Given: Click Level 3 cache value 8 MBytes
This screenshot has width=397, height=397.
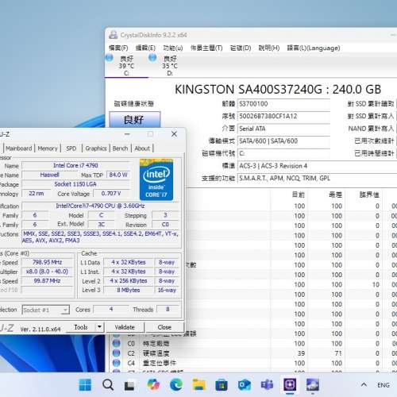Looking at the screenshot, I should click(x=129, y=290).
